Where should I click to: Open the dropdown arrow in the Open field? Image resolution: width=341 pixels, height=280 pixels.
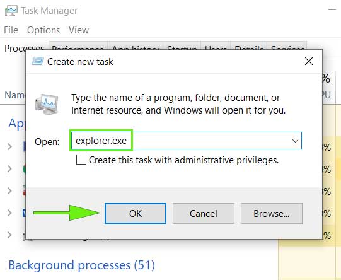tap(295, 141)
